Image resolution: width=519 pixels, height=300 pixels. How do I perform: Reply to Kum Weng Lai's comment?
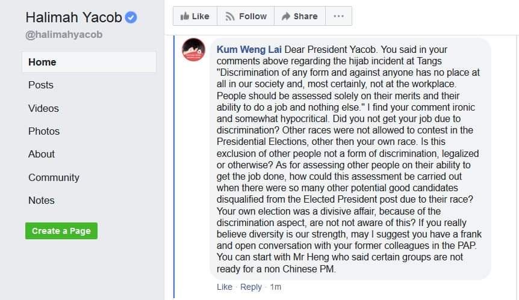(251, 287)
